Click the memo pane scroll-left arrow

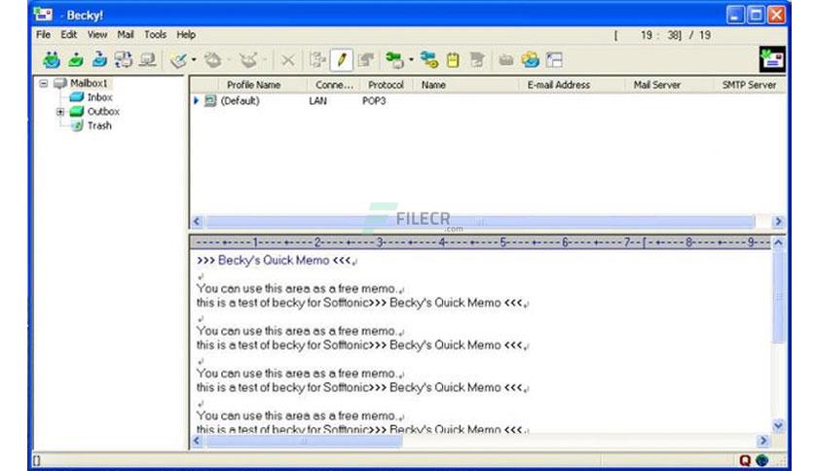tap(197, 441)
